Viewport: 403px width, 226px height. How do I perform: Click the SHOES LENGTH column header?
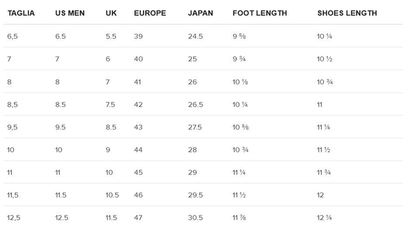pos(347,13)
